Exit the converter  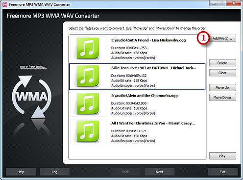(x=222, y=172)
